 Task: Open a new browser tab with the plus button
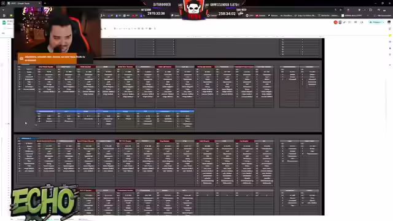(45, 3)
